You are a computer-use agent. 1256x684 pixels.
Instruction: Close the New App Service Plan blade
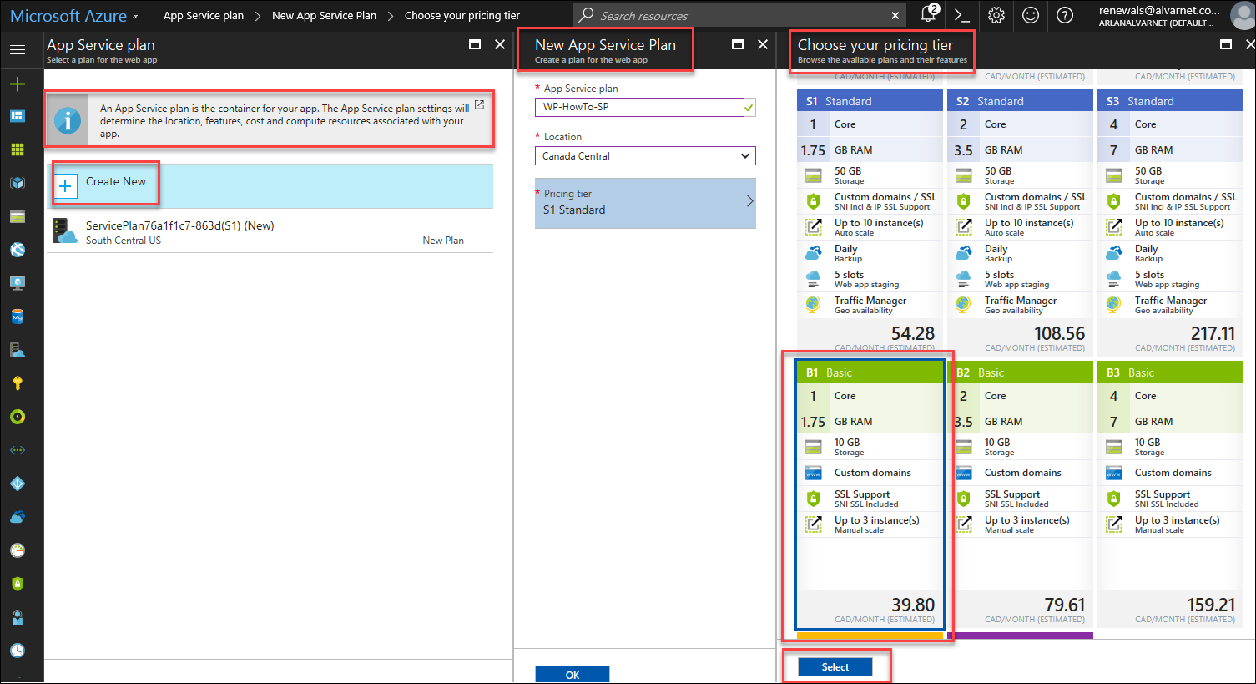tap(763, 44)
